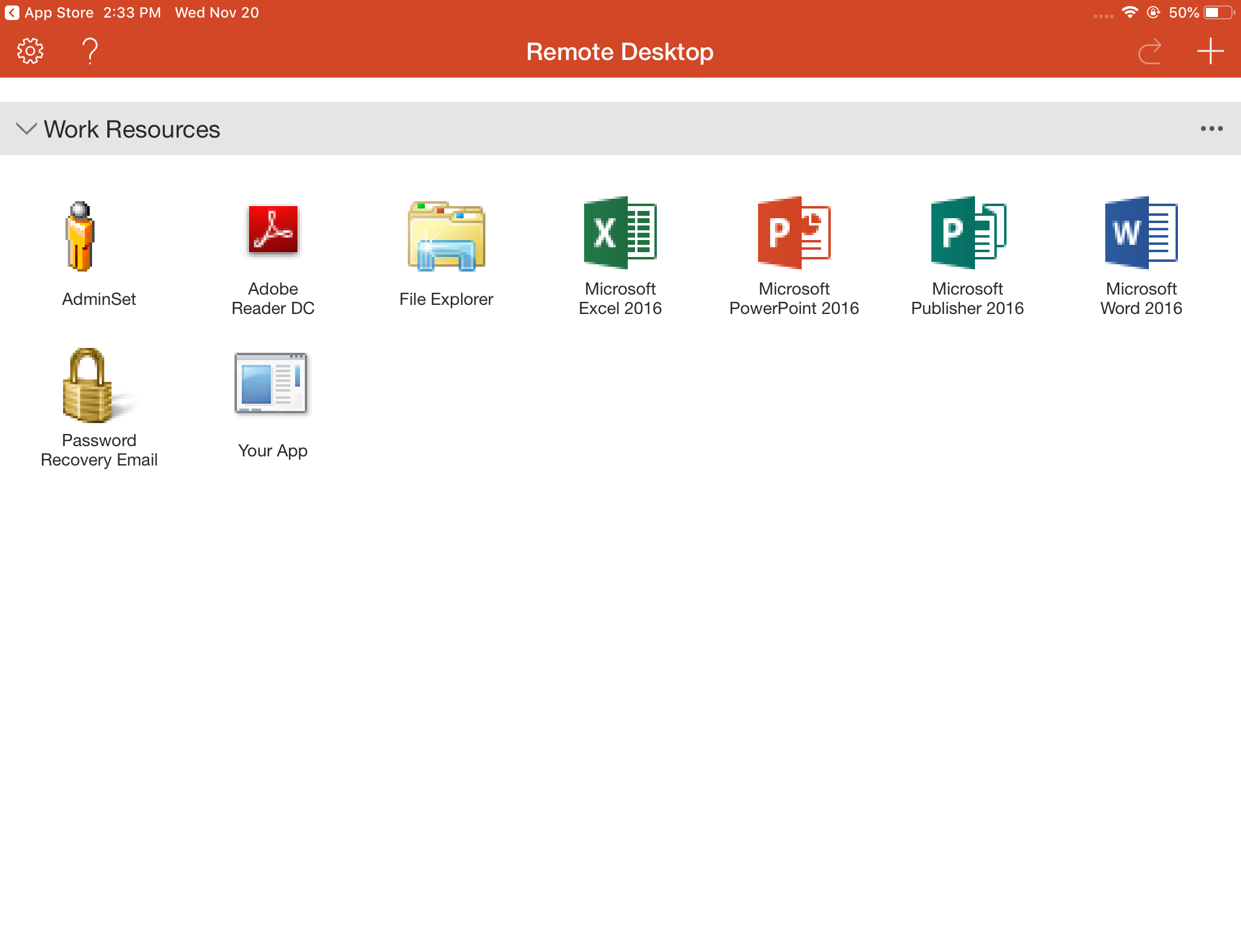The image size is (1241, 931).
Task: Open the Work Resources three-dots menu
Action: (1211, 128)
